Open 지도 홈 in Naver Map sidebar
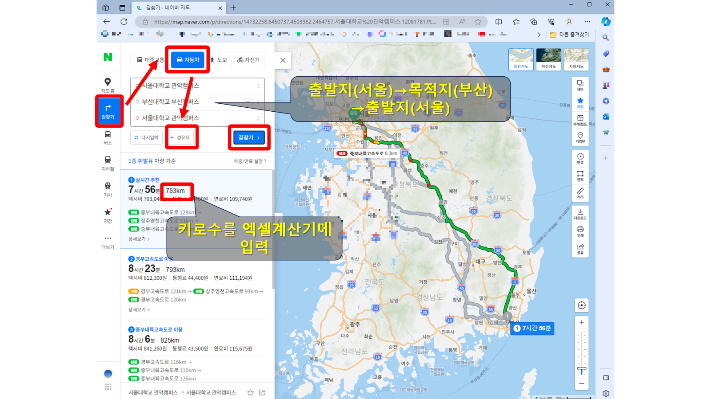The image size is (711, 399). 108,85
